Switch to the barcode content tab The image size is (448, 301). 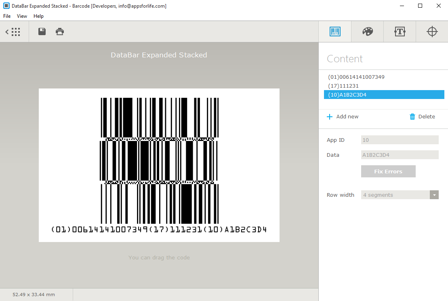tap(335, 32)
